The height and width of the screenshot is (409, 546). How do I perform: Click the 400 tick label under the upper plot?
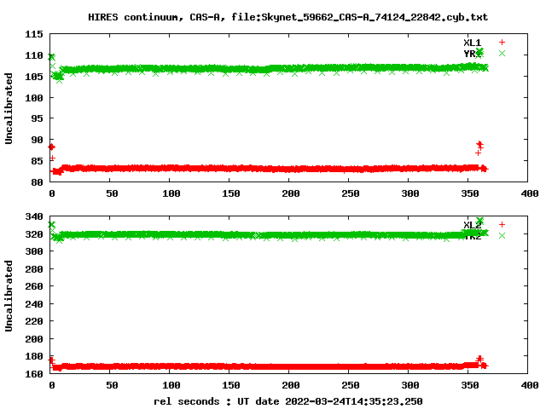pos(530,194)
